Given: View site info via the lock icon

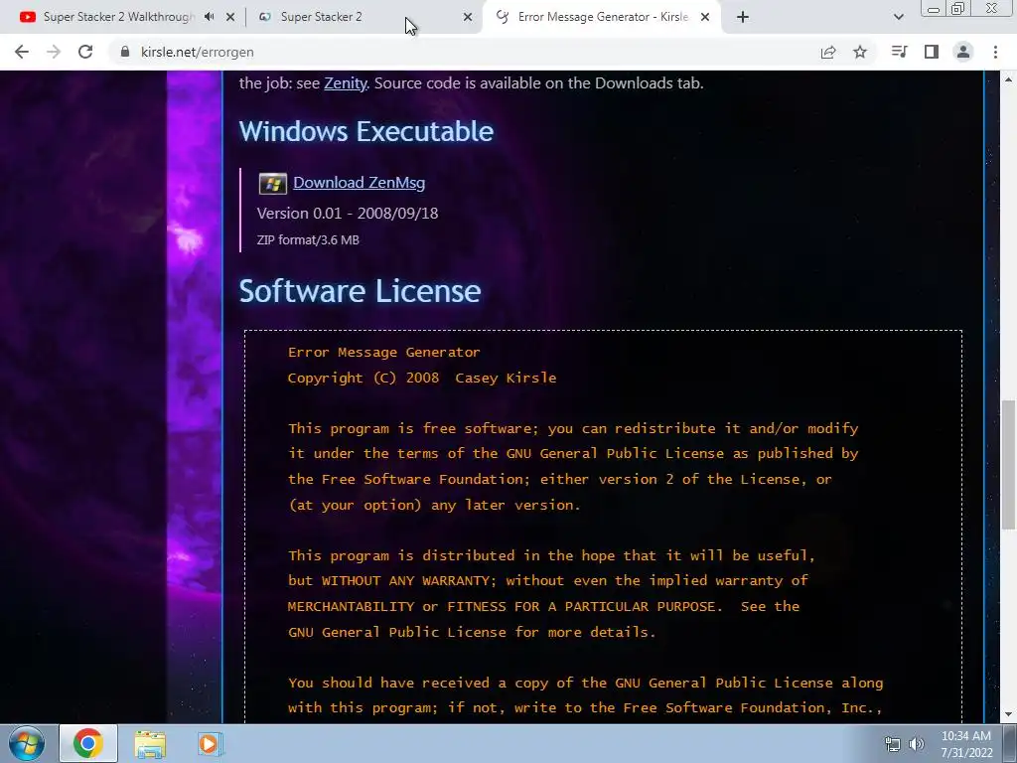Looking at the screenshot, I should pyautogui.click(x=125, y=52).
